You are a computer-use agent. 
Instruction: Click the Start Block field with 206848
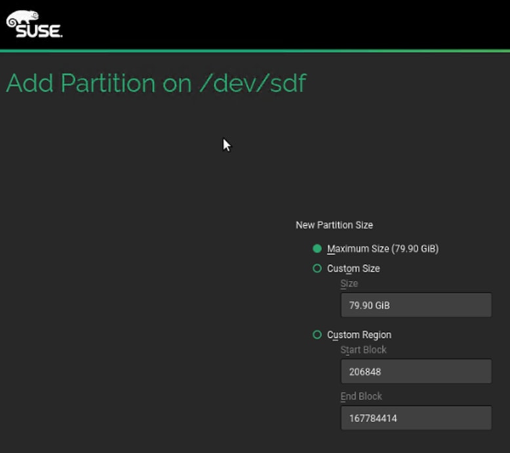click(416, 371)
